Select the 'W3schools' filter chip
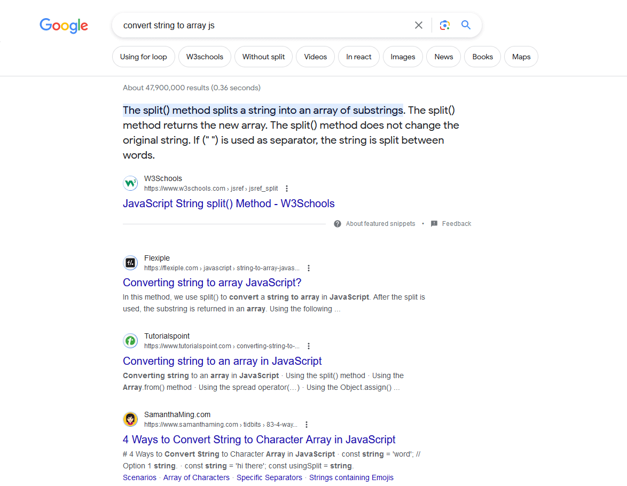The height and width of the screenshot is (486, 627). point(205,57)
